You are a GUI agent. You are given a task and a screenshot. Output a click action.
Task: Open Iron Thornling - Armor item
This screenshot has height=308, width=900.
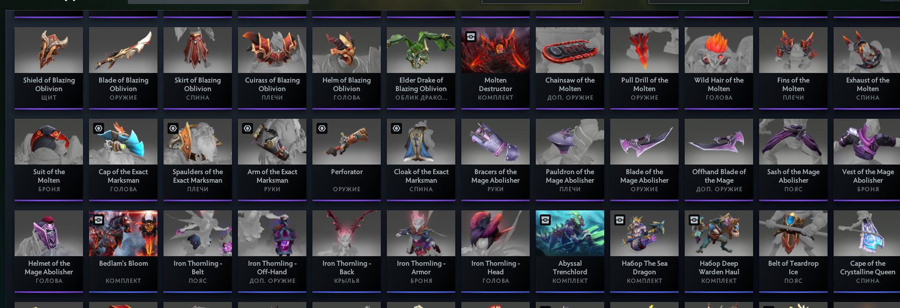pos(421,250)
